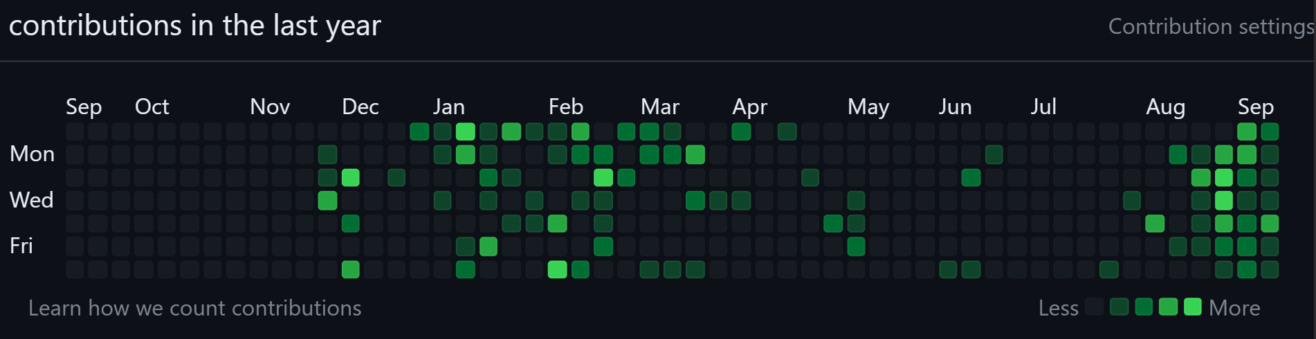Click the Learn how we count contributions link
The width and height of the screenshot is (1316, 339).
pos(194,308)
